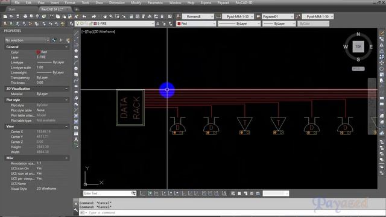Click W on the ViewCube compass
Image resolution: width=386 pixels, height=217 pixels.
coord(346,47)
